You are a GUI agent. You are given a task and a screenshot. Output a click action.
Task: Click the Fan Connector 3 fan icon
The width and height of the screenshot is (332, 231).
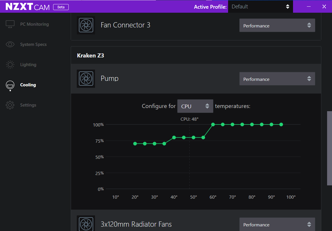click(86, 25)
